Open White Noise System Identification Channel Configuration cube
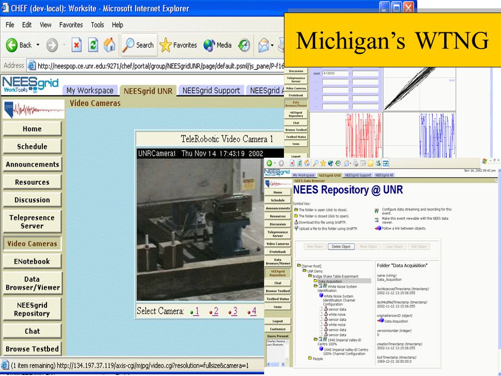 point(321,296)
